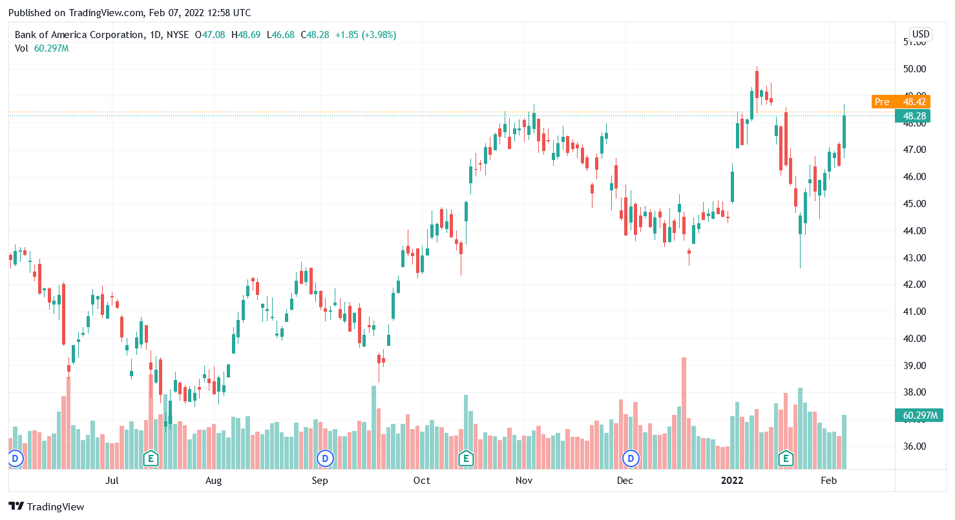The height and width of the screenshot is (520, 955).
Task: Click the TradingView logo at the bottom
Action: (47, 506)
